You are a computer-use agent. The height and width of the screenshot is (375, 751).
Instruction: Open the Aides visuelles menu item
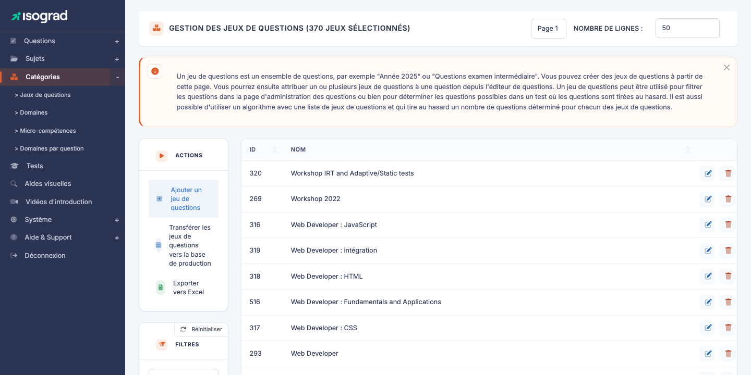pos(48,184)
